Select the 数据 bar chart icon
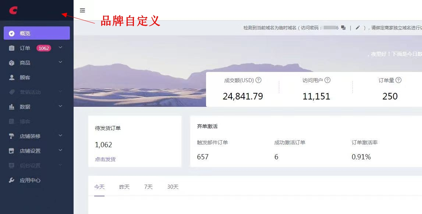Image resolution: width=422 pixels, height=214 pixels. tap(11, 106)
